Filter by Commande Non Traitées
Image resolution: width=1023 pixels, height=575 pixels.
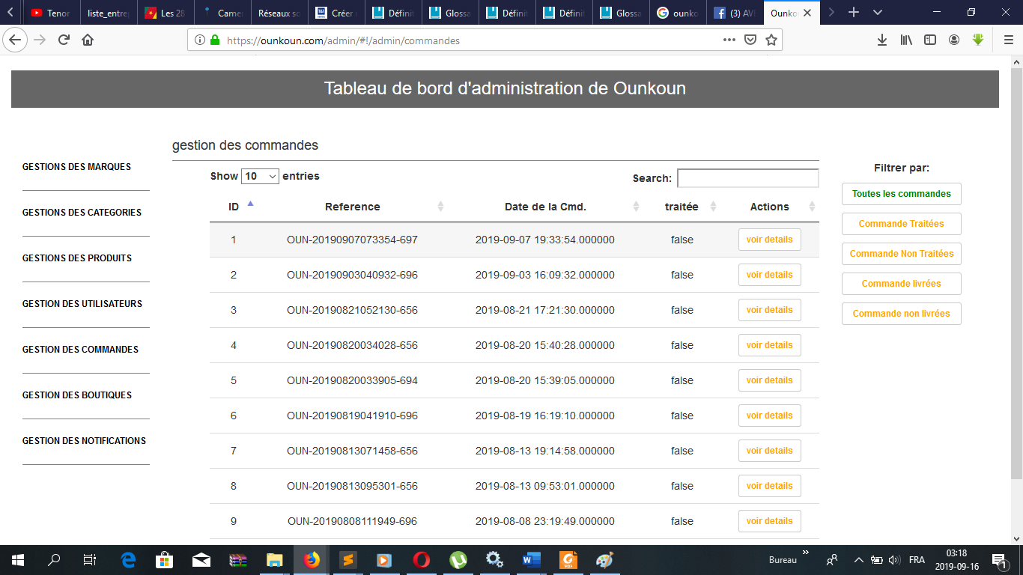coord(901,254)
